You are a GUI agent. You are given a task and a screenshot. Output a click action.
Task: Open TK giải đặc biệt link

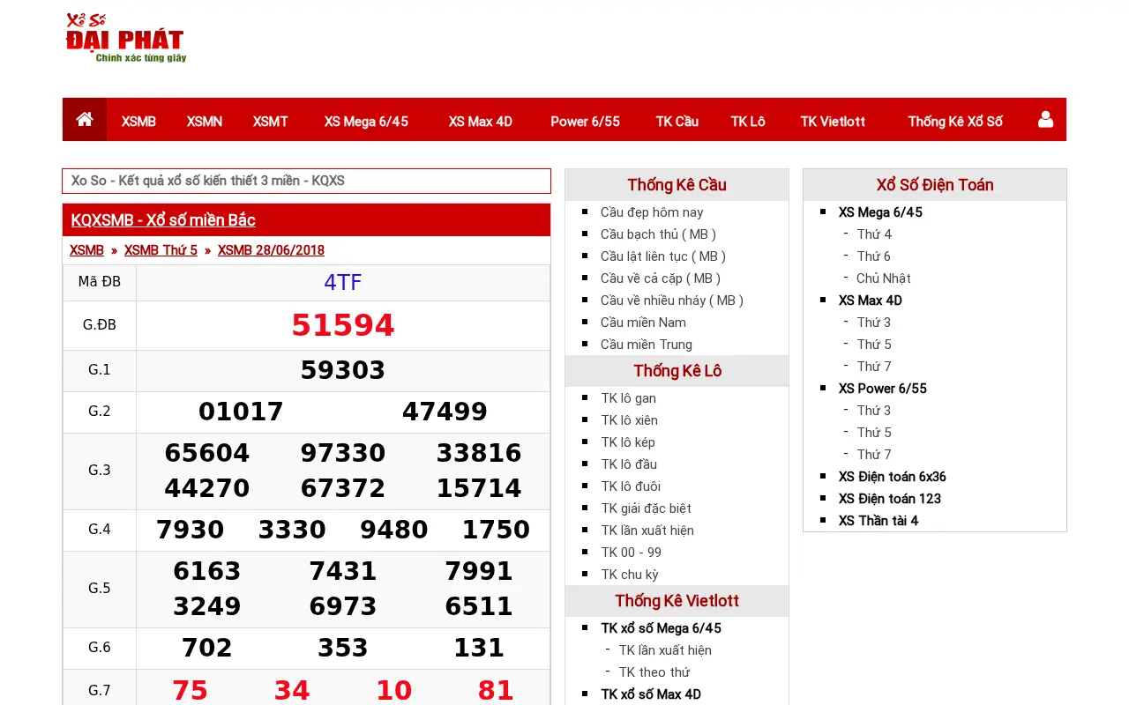[x=647, y=508]
